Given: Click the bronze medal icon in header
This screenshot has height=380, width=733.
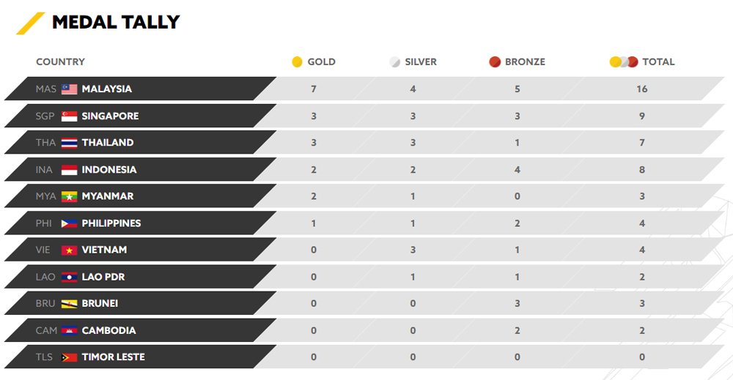Looking at the screenshot, I should (495, 62).
